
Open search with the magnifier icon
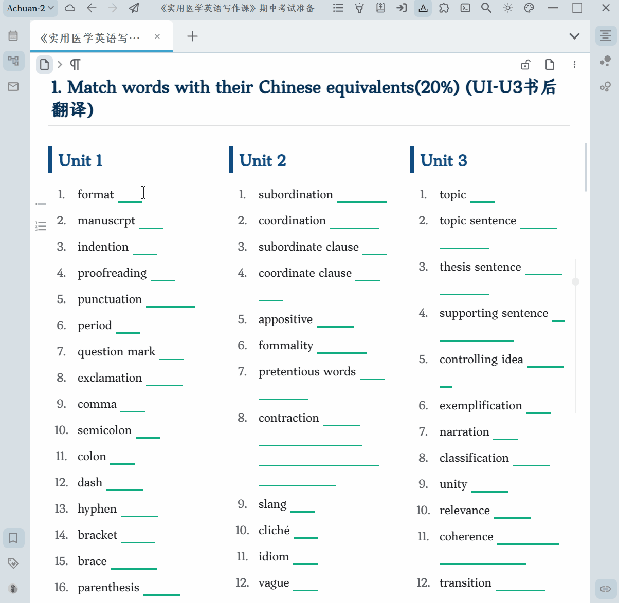pyautogui.click(x=486, y=8)
